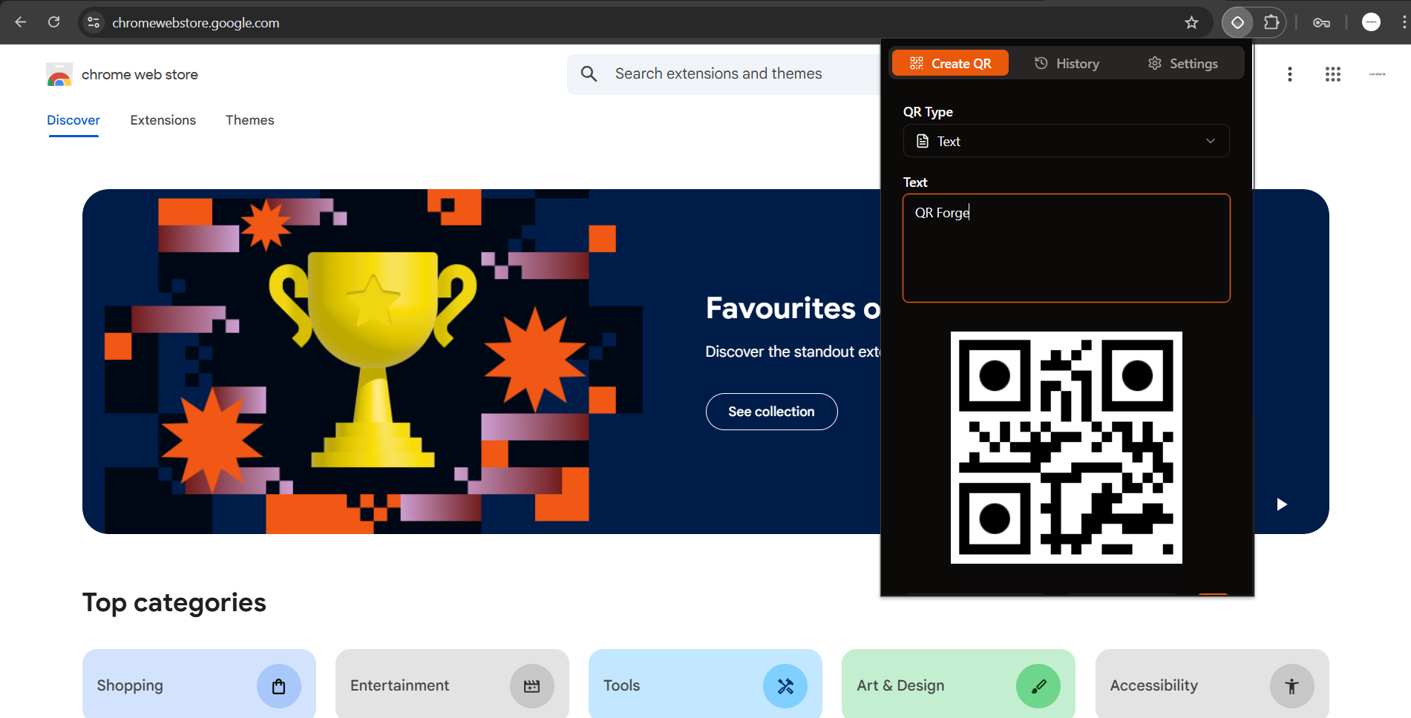Viewport: 1411px width, 718px height.
Task: Click the See collection button
Action: click(771, 412)
